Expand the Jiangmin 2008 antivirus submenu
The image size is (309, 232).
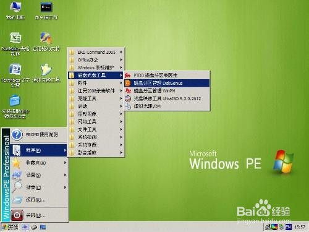pyautogui.click(x=96, y=90)
